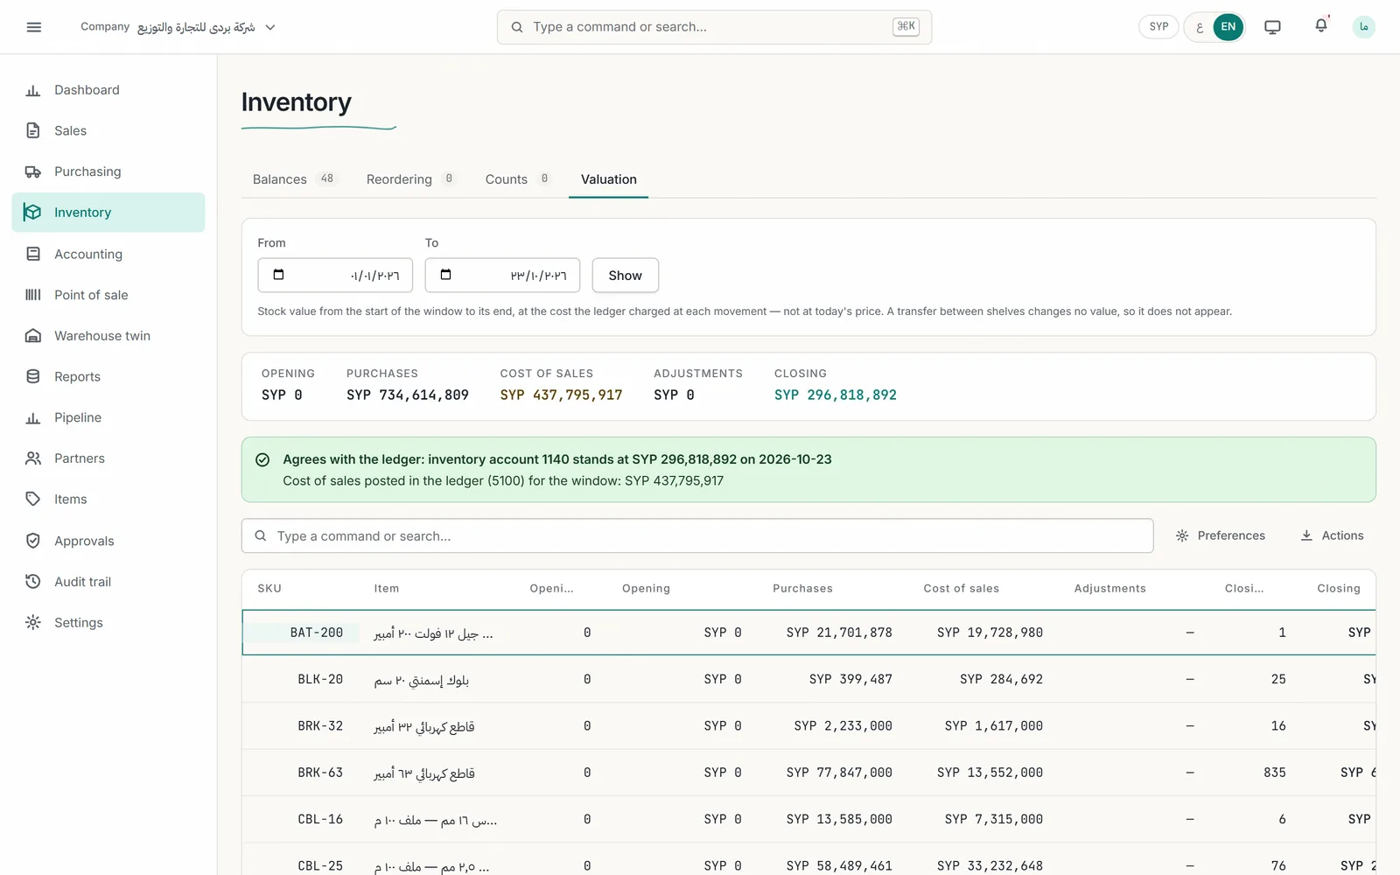Viewport: 1400px width, 875px height.
Task: Expand the Company selector dropdown chevron
Action: coord(270,27)
